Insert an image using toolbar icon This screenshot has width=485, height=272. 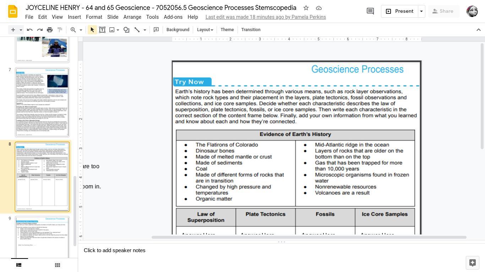click(112, 30)
